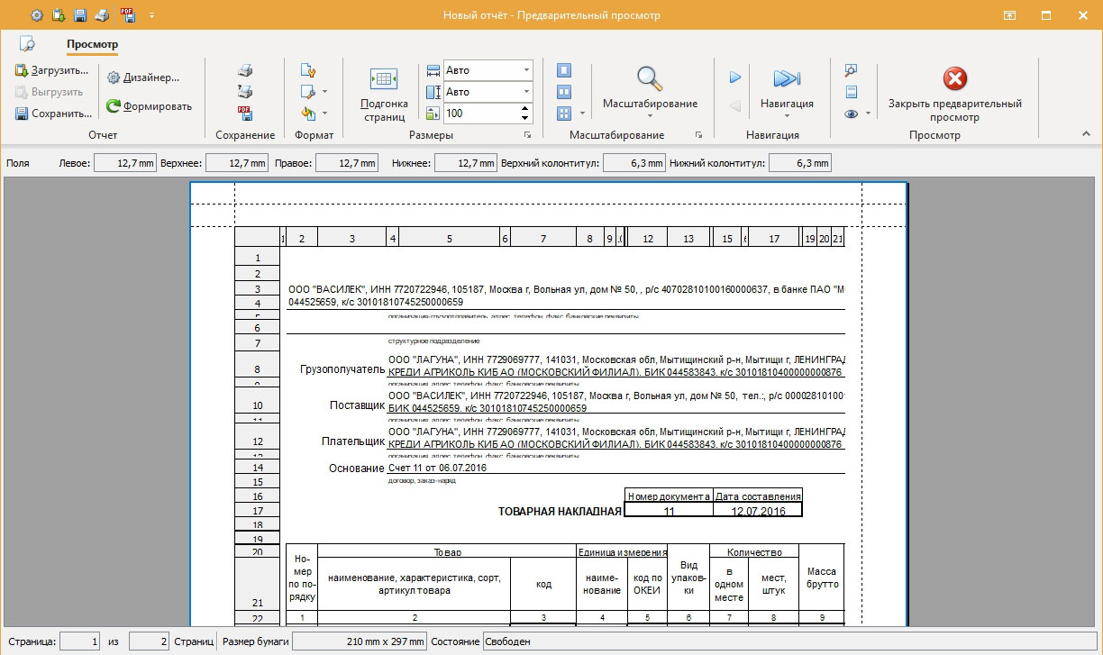The height and width of the screenshot is (655, 1103).
Task: Click the Номер документа header cell
Action: point(669,496)
